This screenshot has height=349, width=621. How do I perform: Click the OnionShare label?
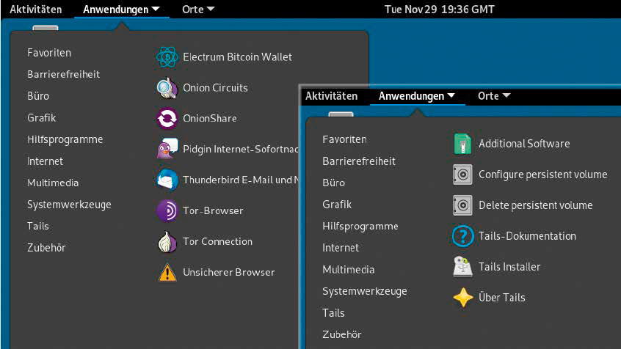(x=209, y=118)
